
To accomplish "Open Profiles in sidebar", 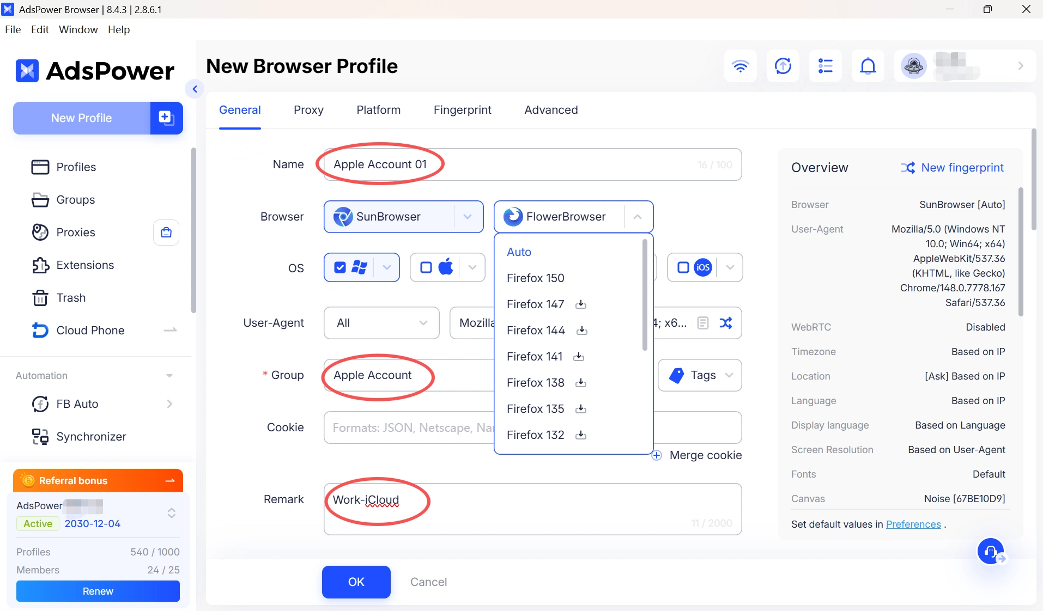I will coord(76,167).
